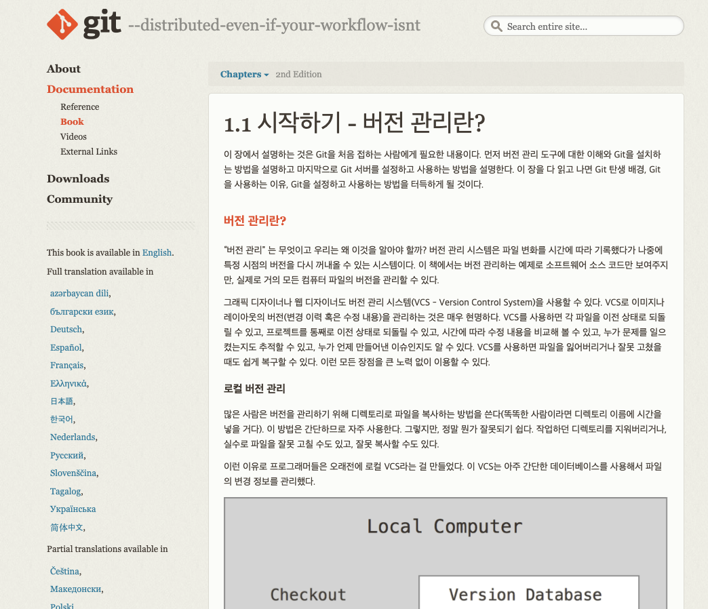The image size is (708, 609).
Task: Switch to Русский translation
Action: [x=67, y=455]
